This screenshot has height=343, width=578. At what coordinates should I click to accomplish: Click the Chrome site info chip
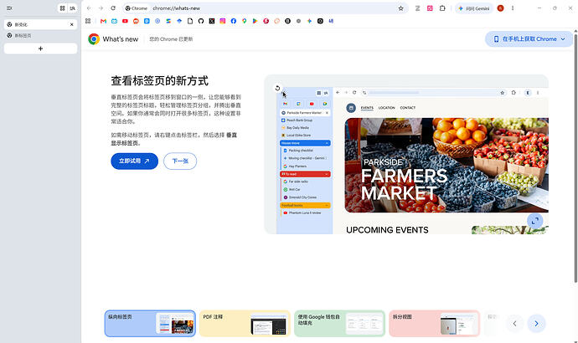137,8
